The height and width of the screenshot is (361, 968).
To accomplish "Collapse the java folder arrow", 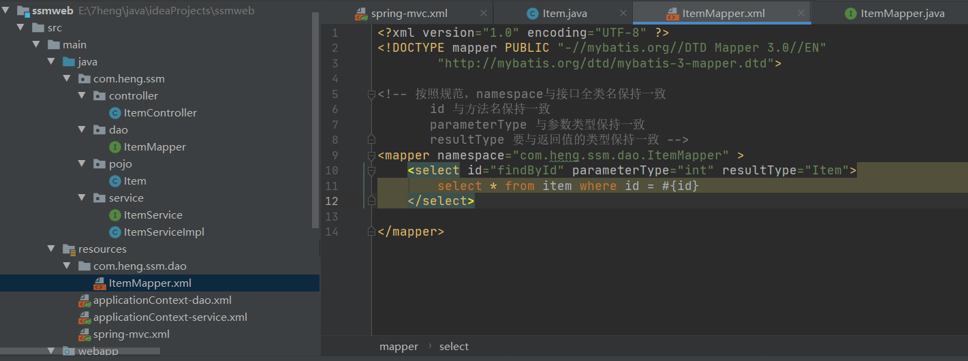I will coord(52,62).
